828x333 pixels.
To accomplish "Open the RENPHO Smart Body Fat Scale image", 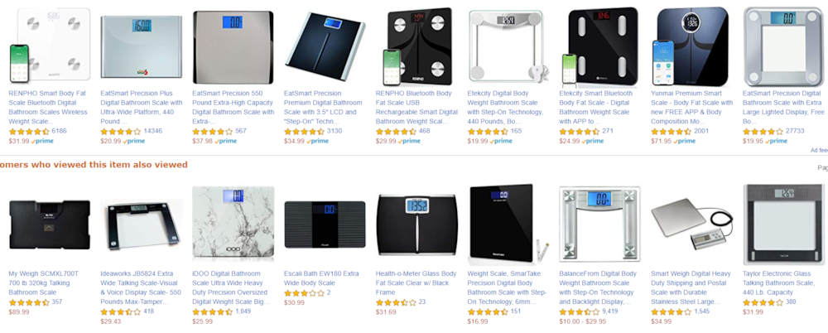I will point(50,46).
